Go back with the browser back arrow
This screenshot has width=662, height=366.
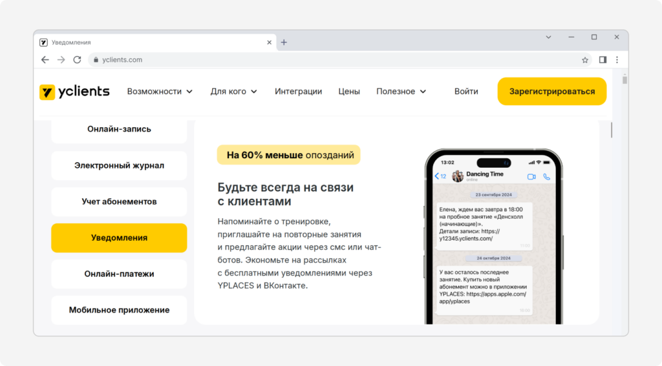[45, 60]
